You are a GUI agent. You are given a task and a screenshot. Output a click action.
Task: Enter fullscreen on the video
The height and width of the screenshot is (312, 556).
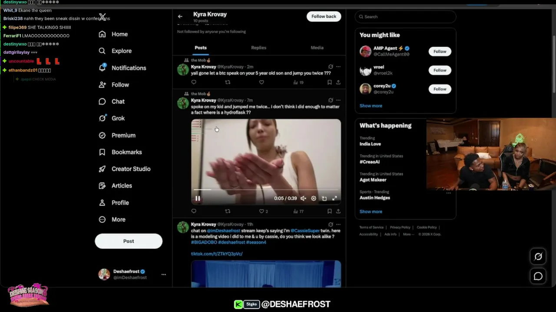(334, 198)
